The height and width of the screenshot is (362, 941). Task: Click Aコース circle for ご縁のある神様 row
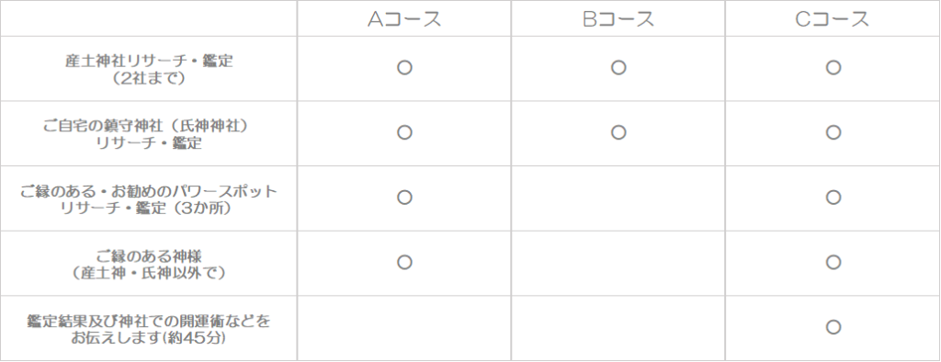(x=404, y=262)
